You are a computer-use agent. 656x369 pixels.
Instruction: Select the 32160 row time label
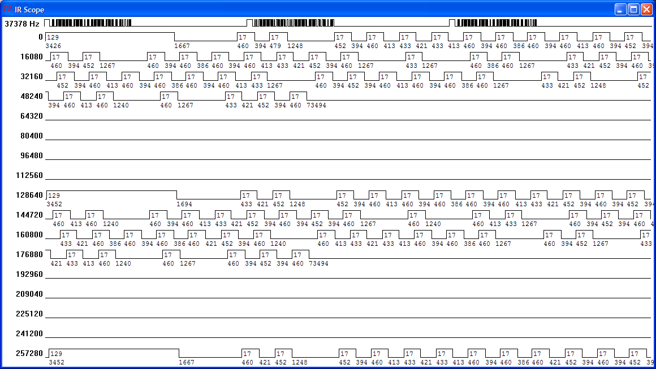coord(32,76)
